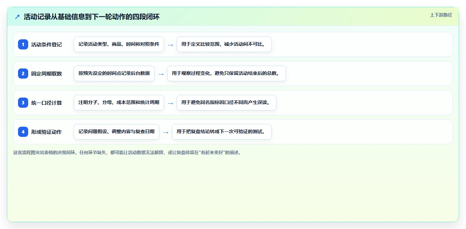Click the box 按预先设定的时间点记录后台数据
This screenshot has width=466, height=229.
(x=114, y=74)
